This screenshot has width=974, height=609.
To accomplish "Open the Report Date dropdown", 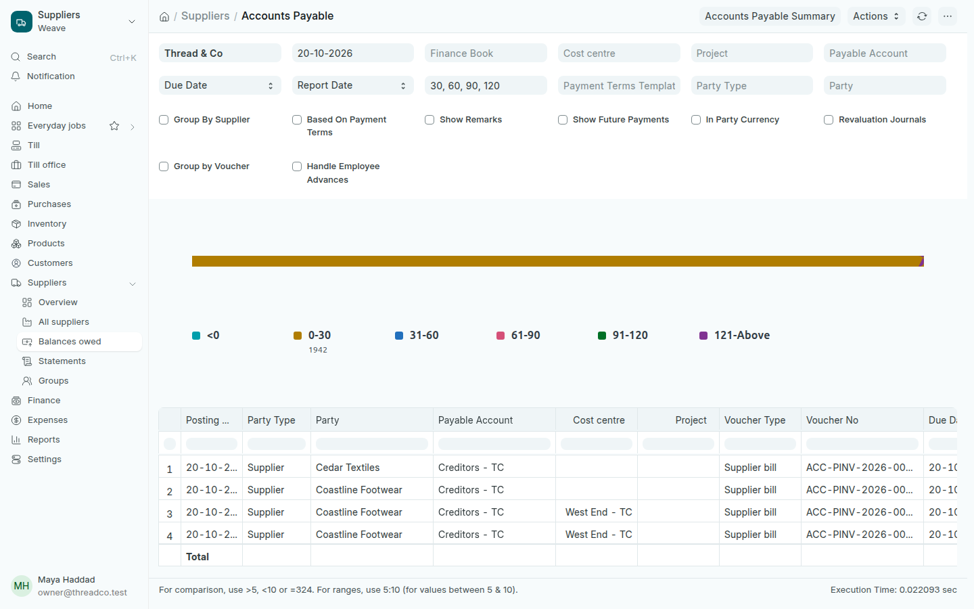I will point(353,85).
